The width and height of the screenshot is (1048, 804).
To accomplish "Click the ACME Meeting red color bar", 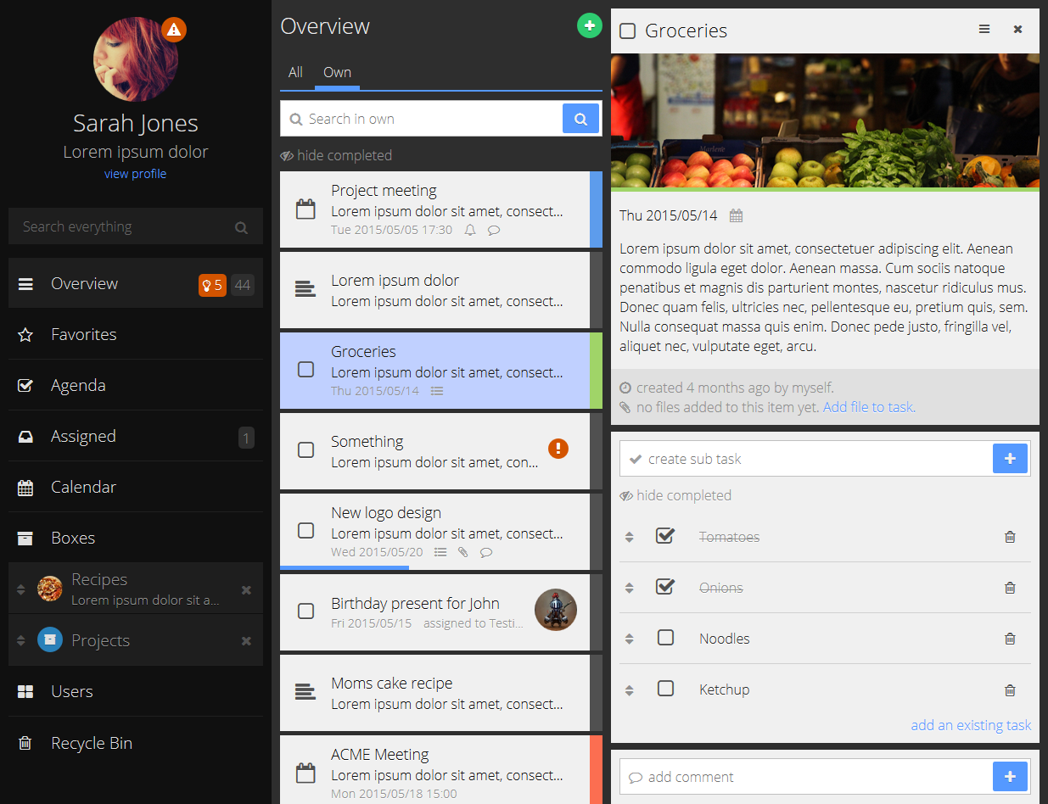I will pos(596,769).
